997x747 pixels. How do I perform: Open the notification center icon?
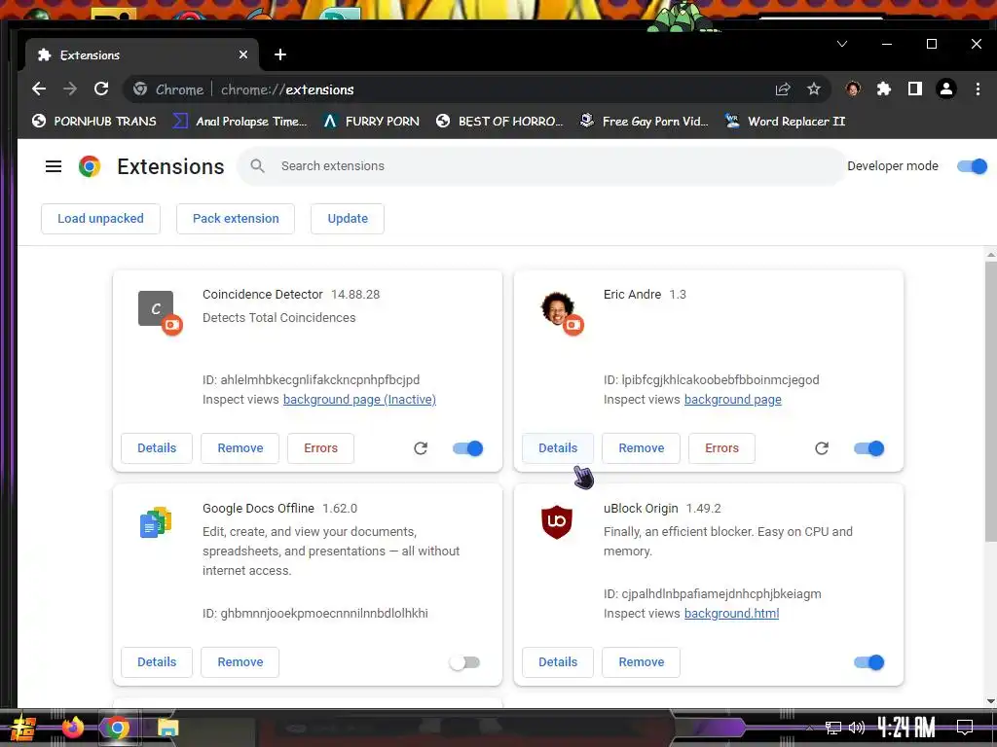(965, 728)
